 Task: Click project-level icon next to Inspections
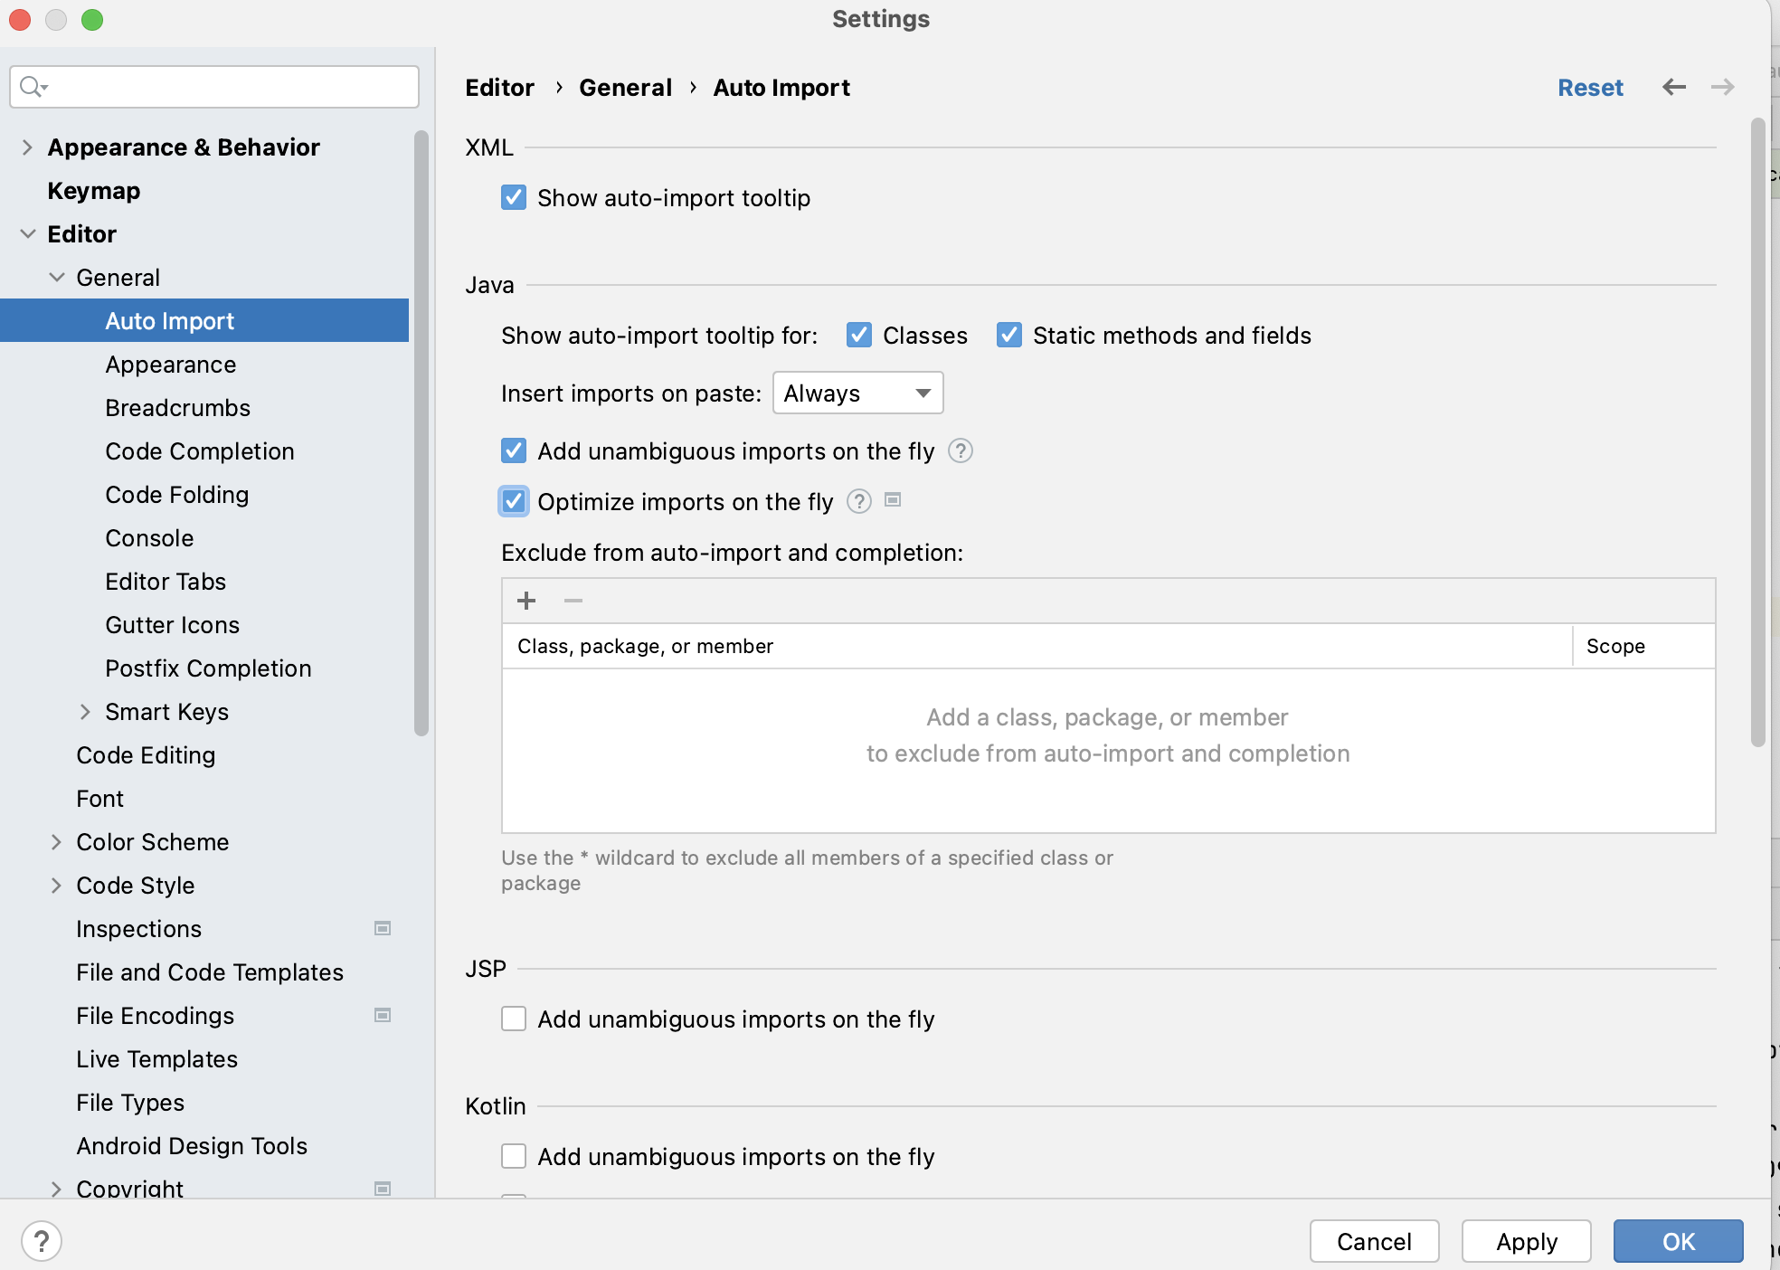pos(383,929)
